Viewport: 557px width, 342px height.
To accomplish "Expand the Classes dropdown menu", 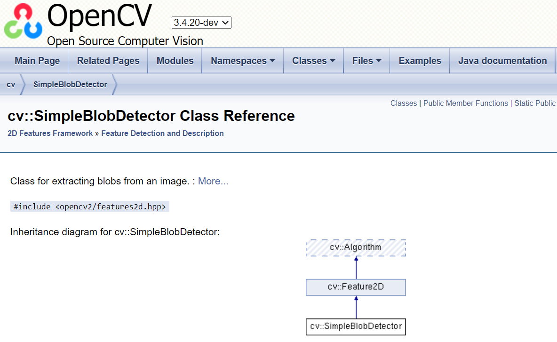I will coord(313,61).
